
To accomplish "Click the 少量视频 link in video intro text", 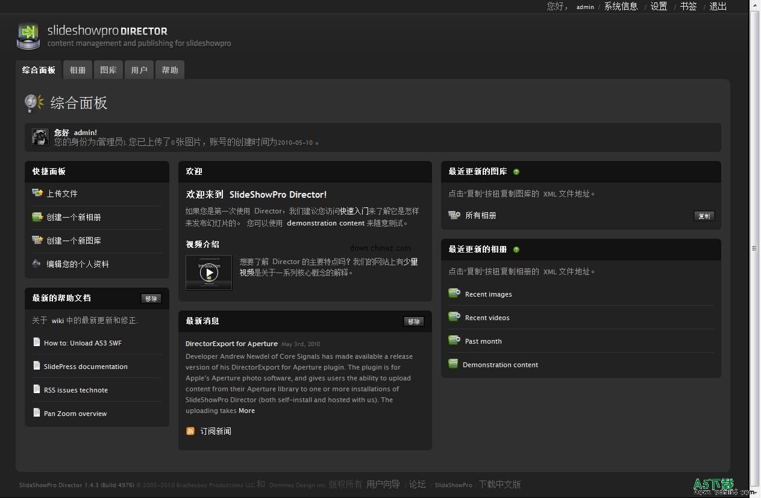I will 329,267.
